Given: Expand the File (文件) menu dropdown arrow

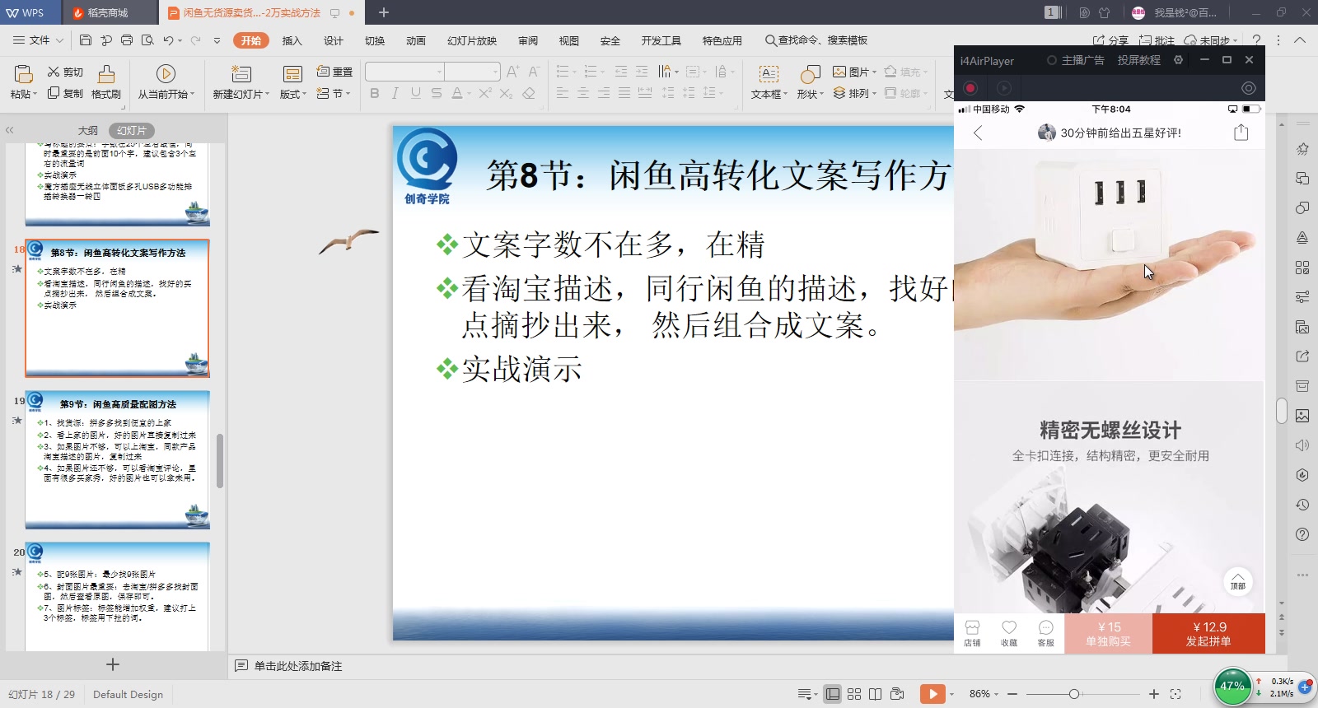Looking at the screenshot, I should pyautogui.click(x=59, y=40).
